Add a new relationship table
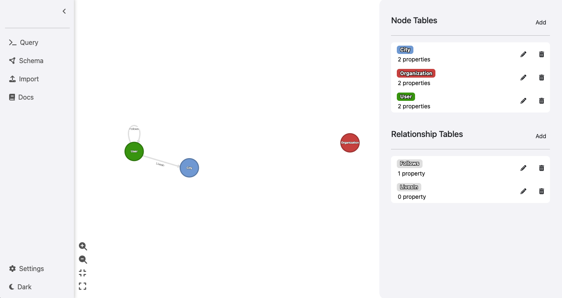 [x=540, y=136]
